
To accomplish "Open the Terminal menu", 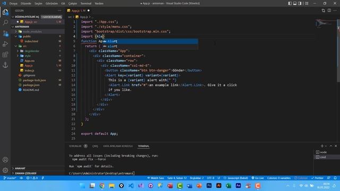I will pos(86,4).
